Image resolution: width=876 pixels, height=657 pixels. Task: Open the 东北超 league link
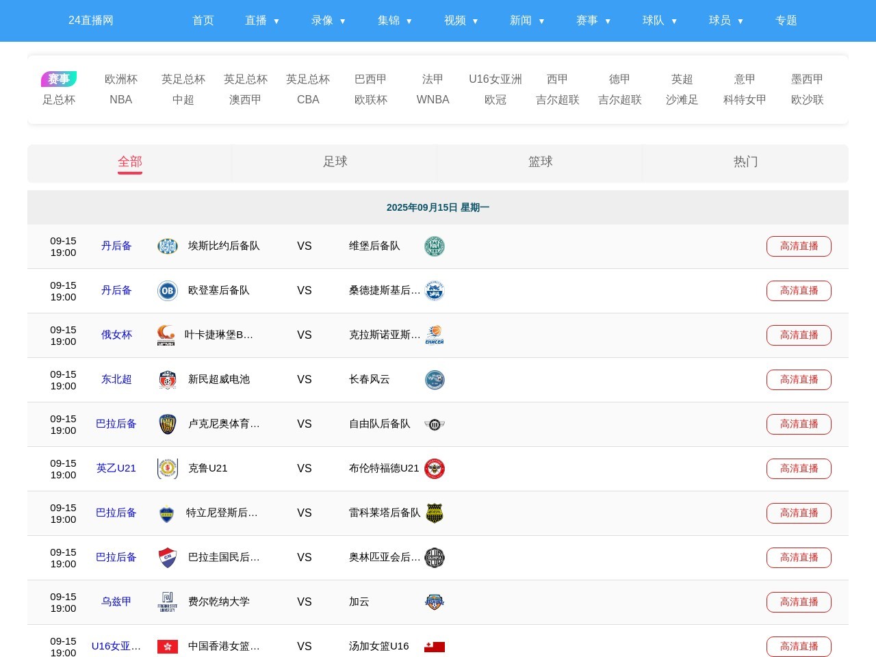pos(116,379)
